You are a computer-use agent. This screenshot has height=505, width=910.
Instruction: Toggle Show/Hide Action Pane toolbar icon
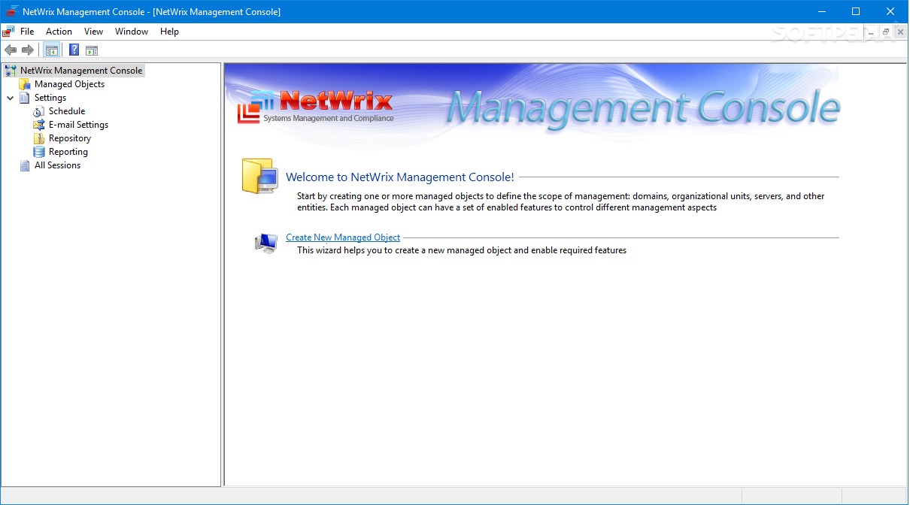[x=92, y=50]
